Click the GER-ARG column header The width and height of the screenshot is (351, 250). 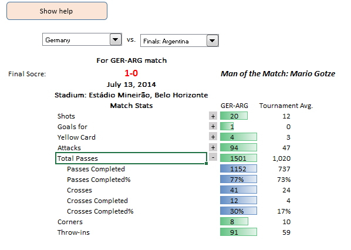[234, 106]
